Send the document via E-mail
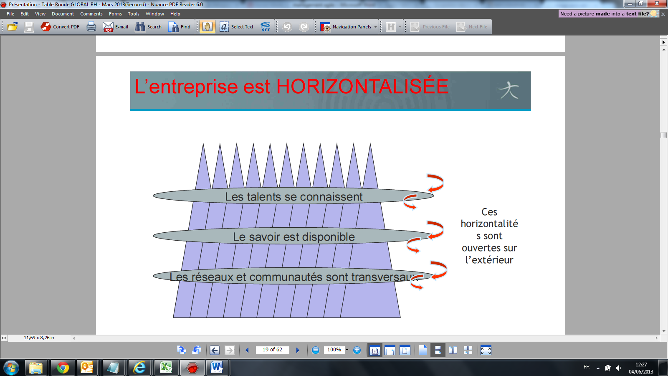This screenshot has width=668, height=376. [x=116, y=27]
